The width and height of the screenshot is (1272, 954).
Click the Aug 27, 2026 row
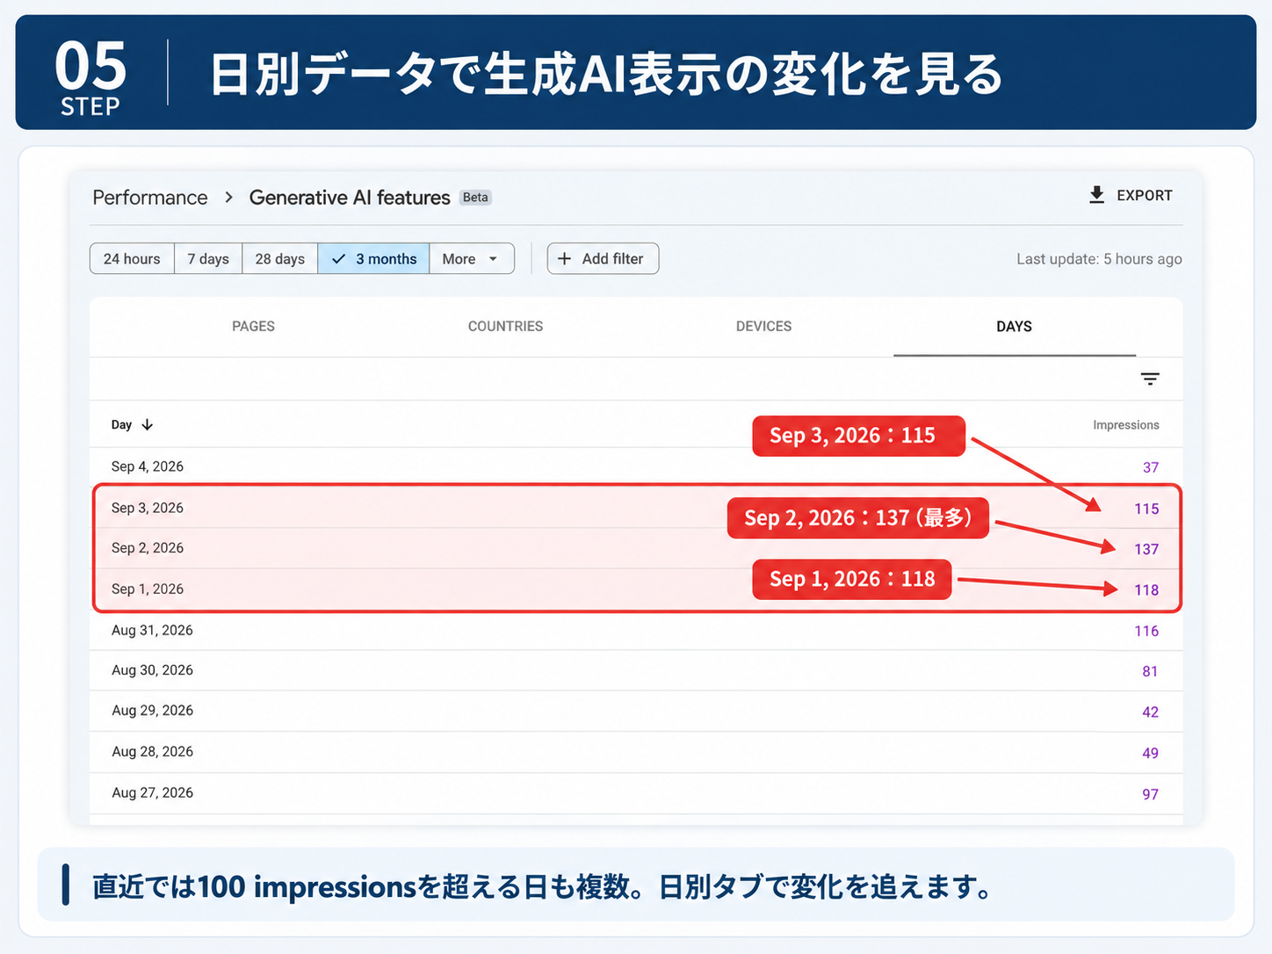(x=636, y=792)
